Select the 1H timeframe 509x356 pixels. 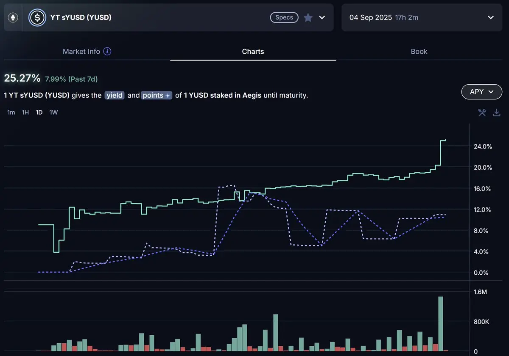pyautogui.click(x=25, y=113)
